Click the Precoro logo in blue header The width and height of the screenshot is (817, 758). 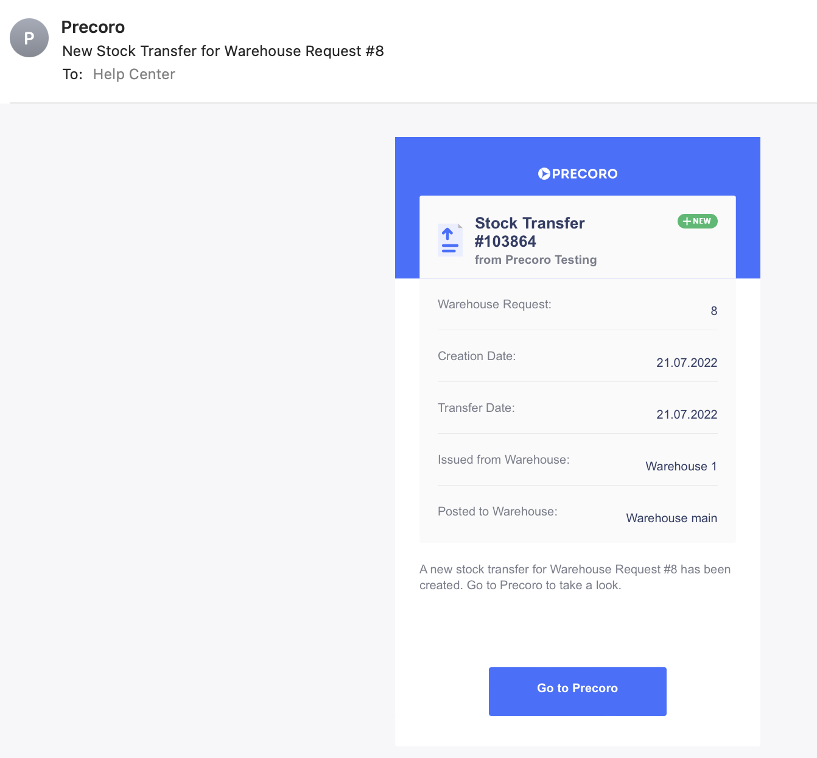(x=578, y=174)
